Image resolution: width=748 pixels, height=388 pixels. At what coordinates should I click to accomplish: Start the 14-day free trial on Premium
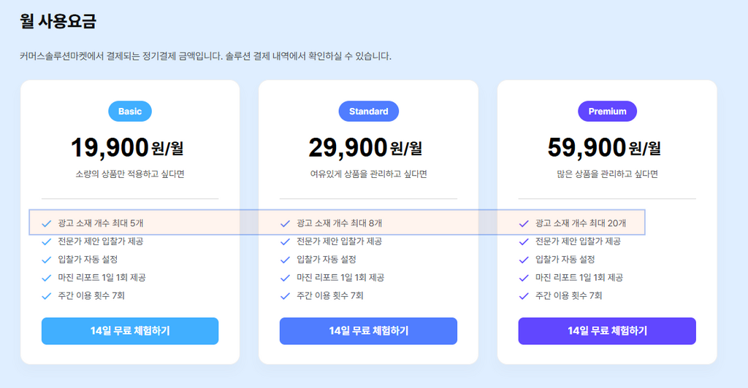tap(607, 331)
